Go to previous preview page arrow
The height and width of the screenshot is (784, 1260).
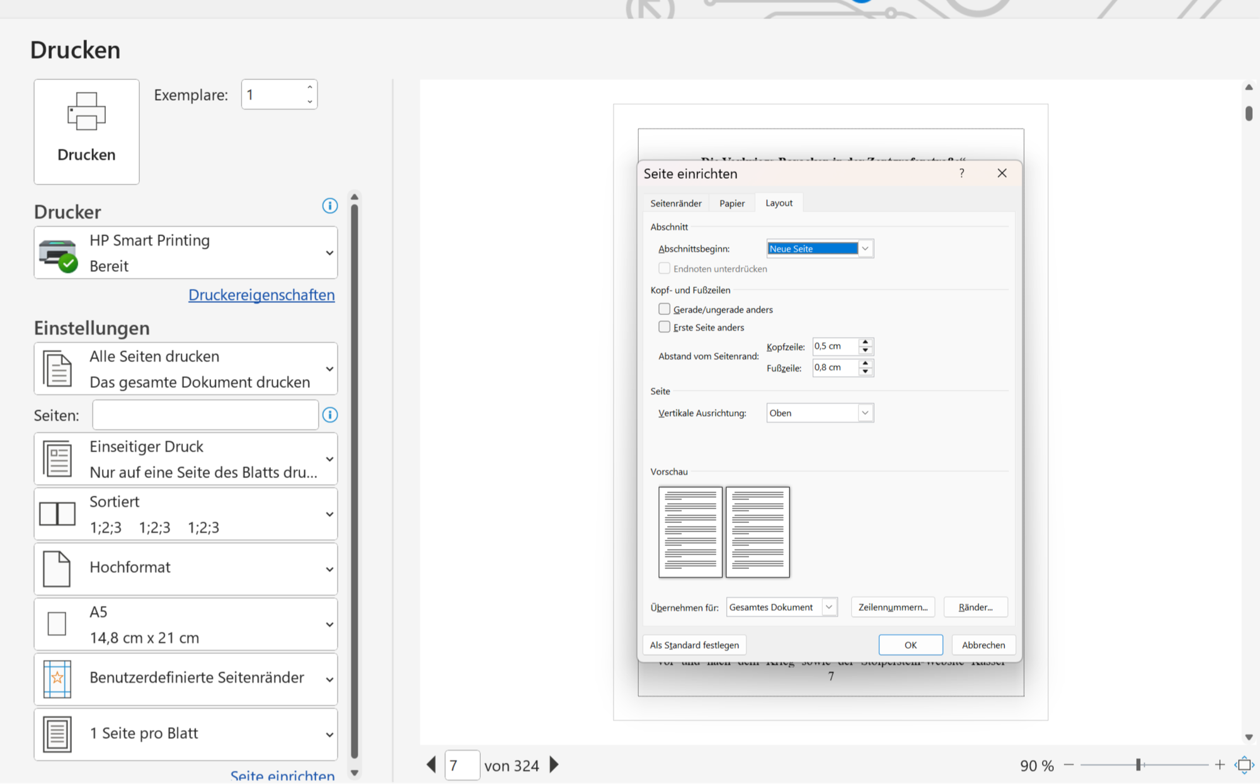pyautogui.click(x=432, y=765)
